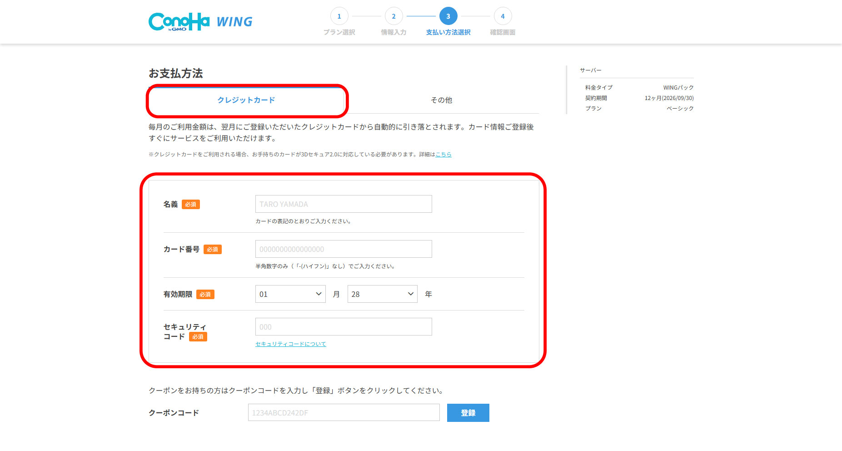This screenshot has height=451, width=842.
Task: Click the カード番号 required badge
Action: tap(212, 250)
